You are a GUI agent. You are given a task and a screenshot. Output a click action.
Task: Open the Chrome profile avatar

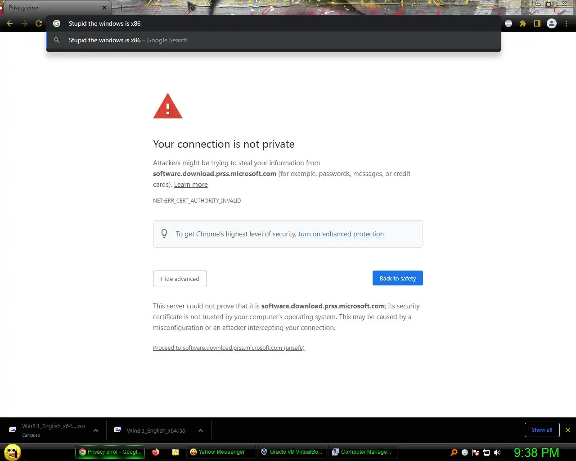coord(552,23)
